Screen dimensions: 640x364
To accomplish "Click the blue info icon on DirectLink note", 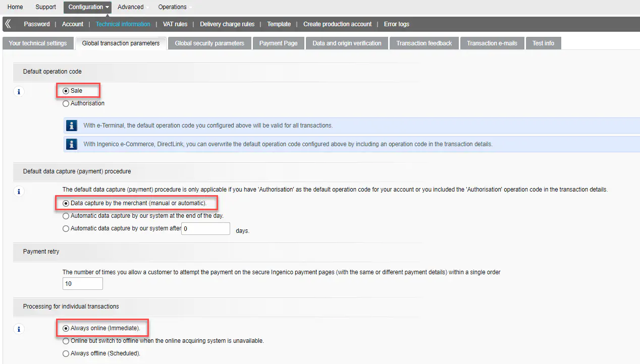I will 72,144.
